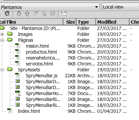The height and width of the screenshot is (120, 139).
Task: Sort by Modified column header
Action: click(x=113, y=22)
